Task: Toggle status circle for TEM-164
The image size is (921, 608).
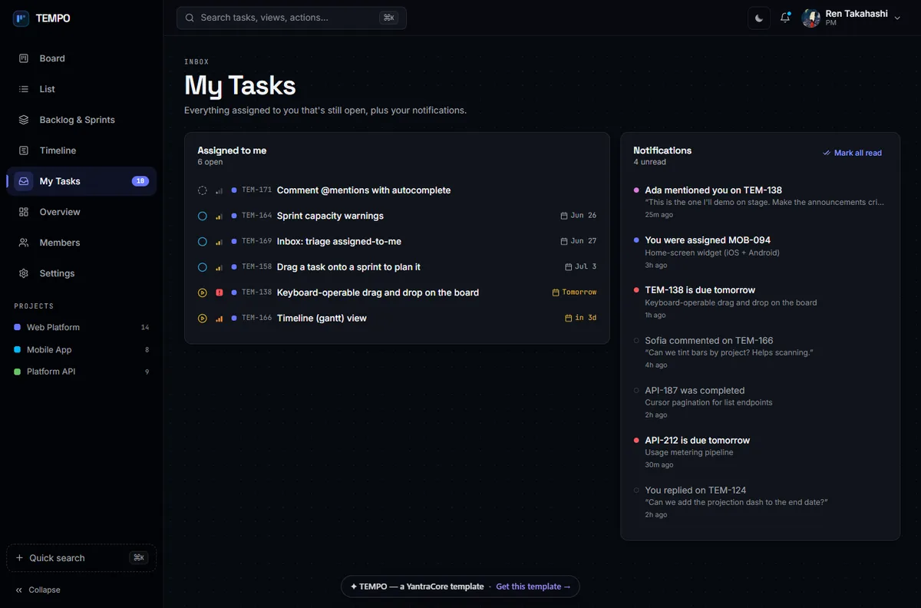Action: click(x=203, y=216)
